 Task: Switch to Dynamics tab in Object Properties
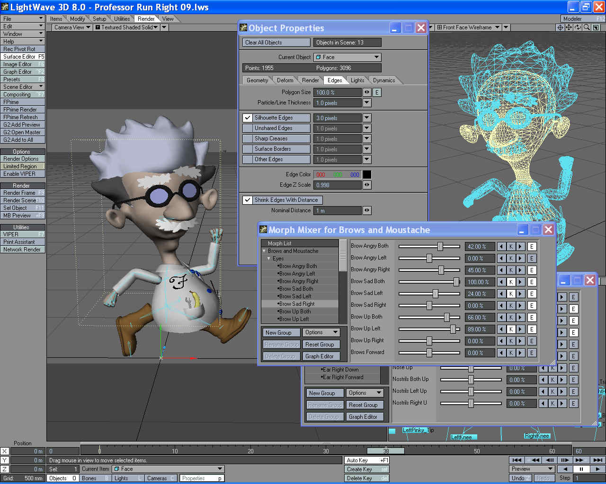tap(383, 80)
